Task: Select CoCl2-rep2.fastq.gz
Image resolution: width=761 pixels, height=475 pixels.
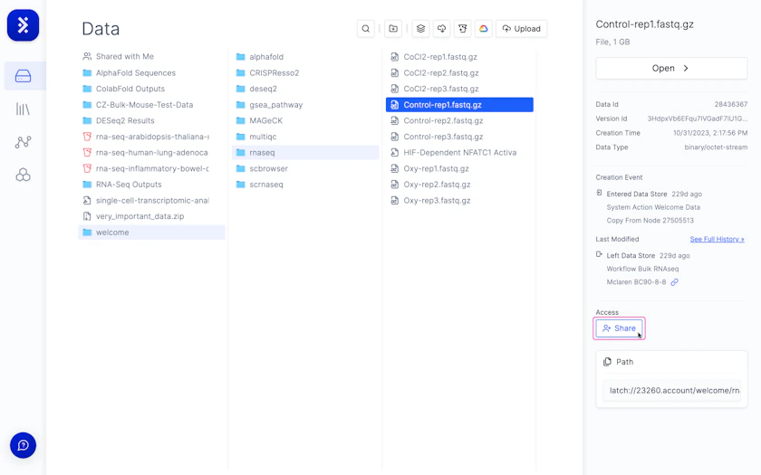Action: point(459,72)
